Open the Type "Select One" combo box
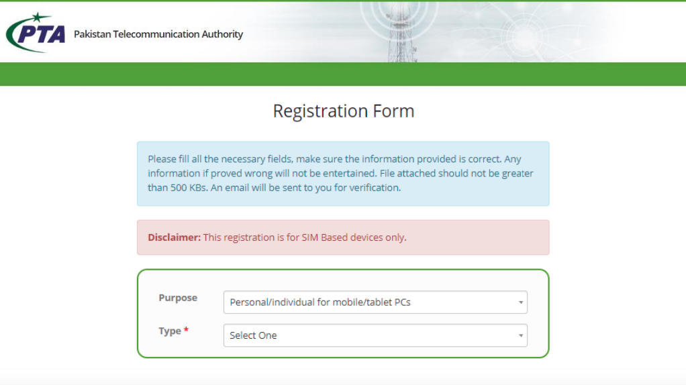This screenshot has width=686, height=385. (375, 336)
